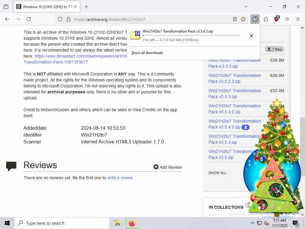Open Pack v3.5.4.3.zip link
The height and width of the screenshot is (229, 305).
[235, 124]
